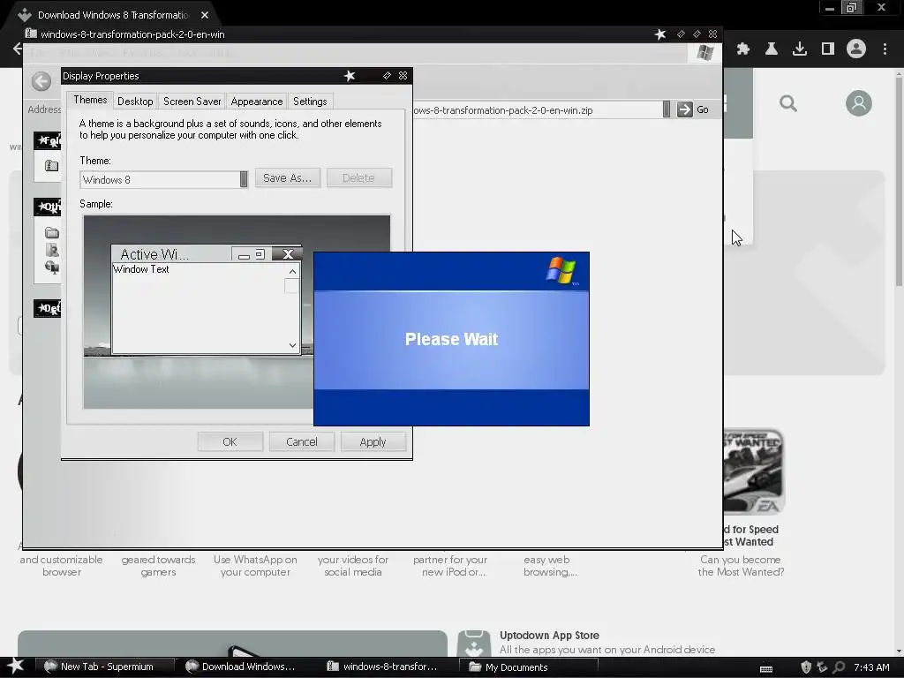This screenshot has width=904, height=678.
Task: Click the star icon in Explorer title bar
Action: pyautogui.click(x=660, y=34)
